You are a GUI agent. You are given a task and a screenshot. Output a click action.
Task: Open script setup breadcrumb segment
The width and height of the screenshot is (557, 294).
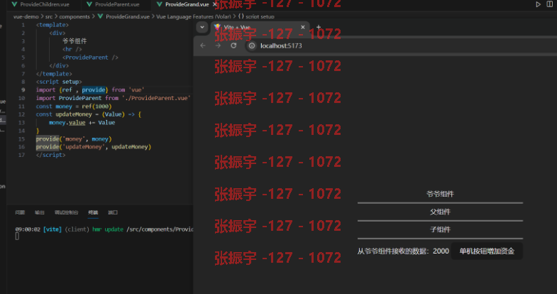pyautogui.click(x=260, y=16)
